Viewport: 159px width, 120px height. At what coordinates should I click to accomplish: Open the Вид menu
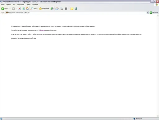tap(14, 5)
